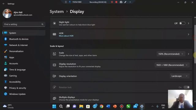Click the taskbar microphone tray icon

[157, 106]
